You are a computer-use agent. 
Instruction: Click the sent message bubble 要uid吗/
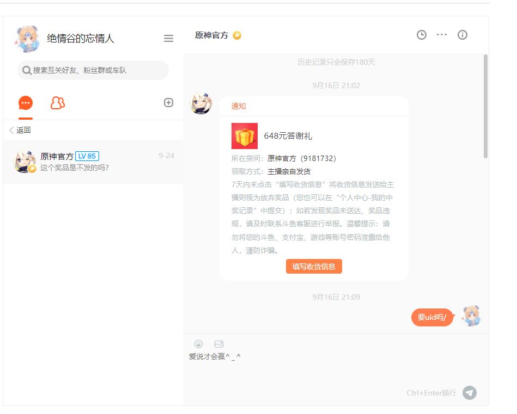[x=432, y=317]
